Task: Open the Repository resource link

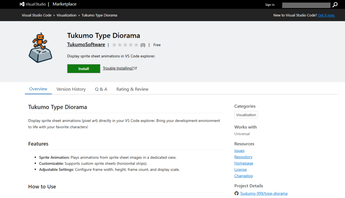Action: tap(243, 157)
